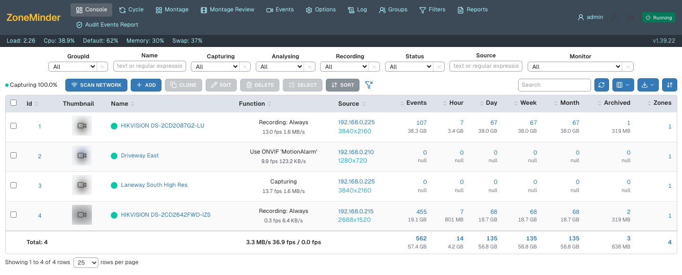This screenshot has height=275, width=682.
Task: Sort by the Events column header
Action: (416, 103)
